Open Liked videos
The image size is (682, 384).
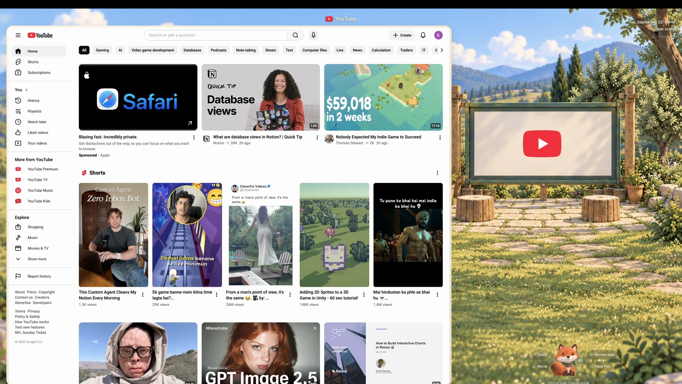[x=39, y=133]
